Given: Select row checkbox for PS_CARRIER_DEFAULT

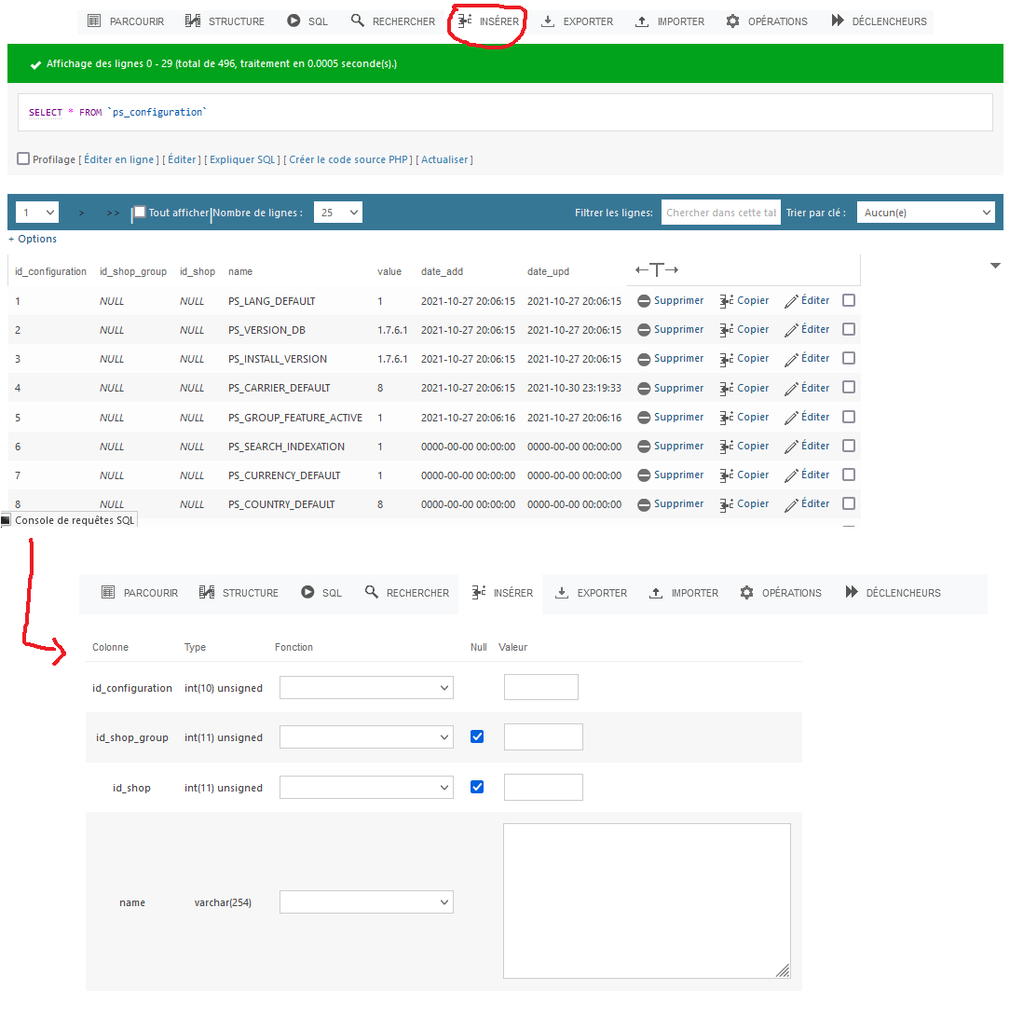Looking at the screenshot, I should point(849,387).
